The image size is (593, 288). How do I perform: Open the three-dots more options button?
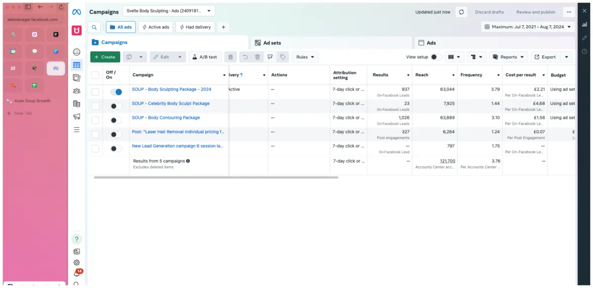coord(569,12)
